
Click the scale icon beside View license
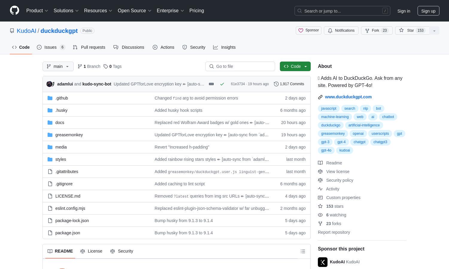320,172
